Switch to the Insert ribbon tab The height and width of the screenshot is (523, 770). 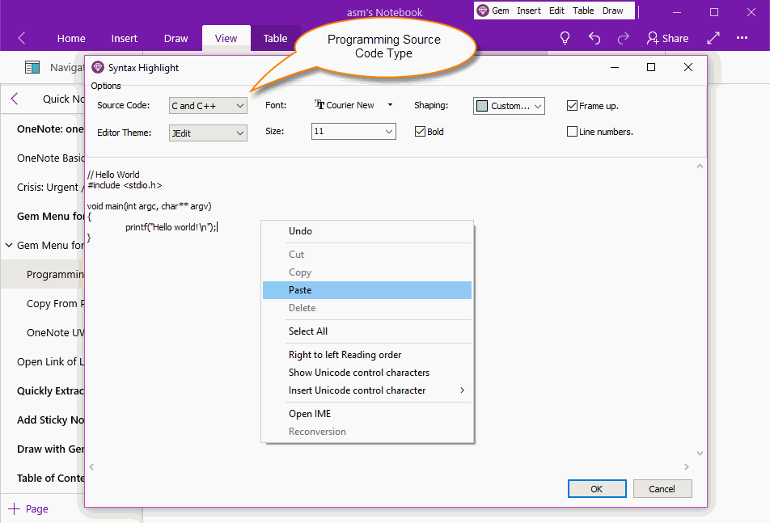point(125,38)
